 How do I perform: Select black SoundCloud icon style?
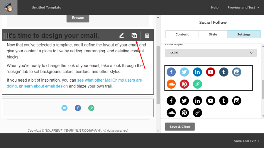tap(171, 113)
